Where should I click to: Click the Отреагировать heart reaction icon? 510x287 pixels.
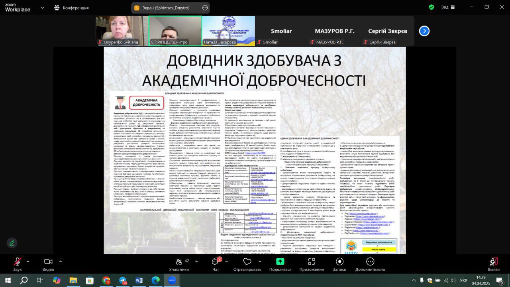(247, 262)
